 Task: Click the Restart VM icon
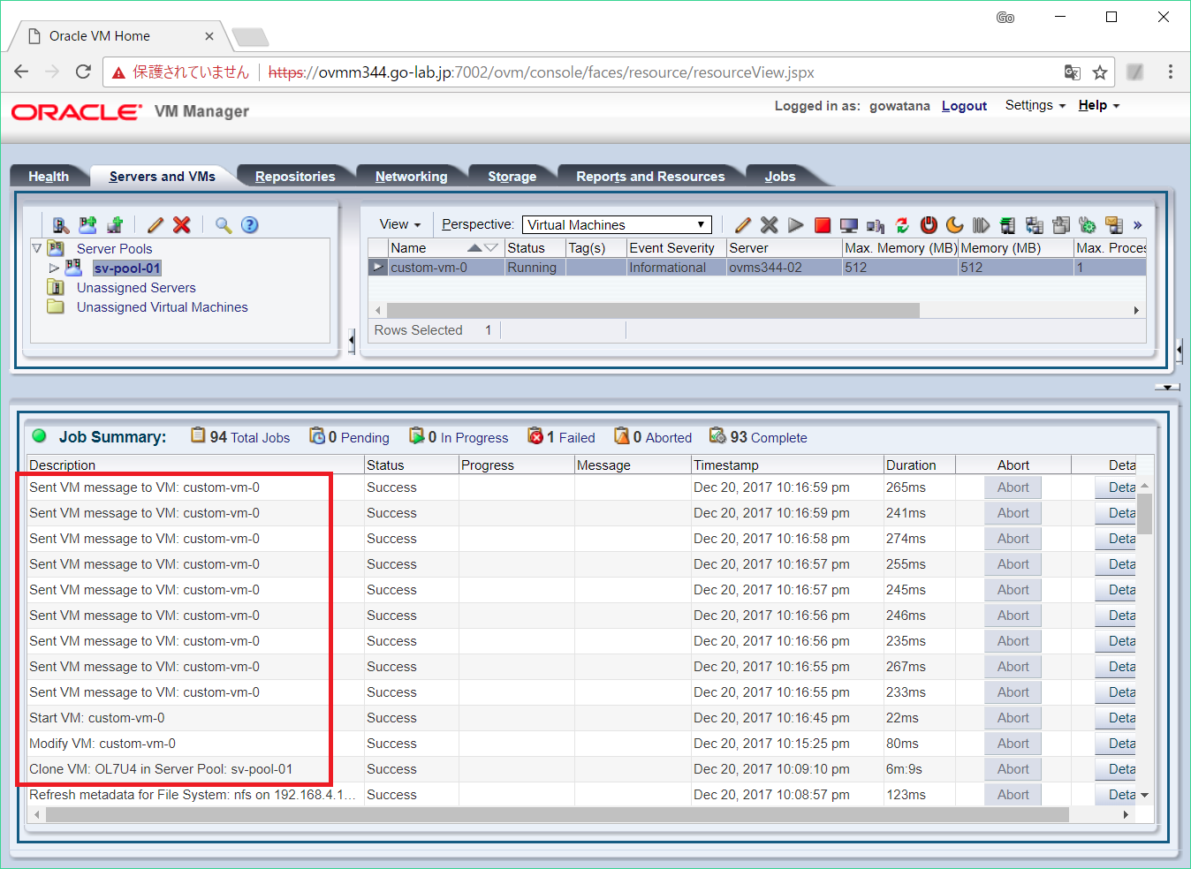[x=902, y=225]
